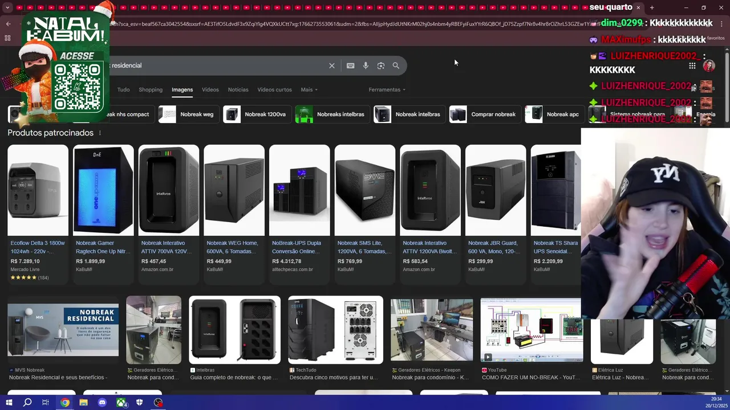Open Task View on the taskbar

tap(46, 403)
